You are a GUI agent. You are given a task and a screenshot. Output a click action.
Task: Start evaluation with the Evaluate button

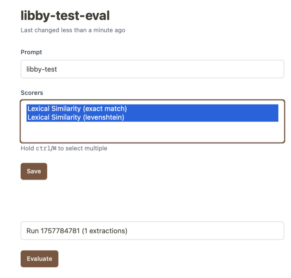point(39,259)
